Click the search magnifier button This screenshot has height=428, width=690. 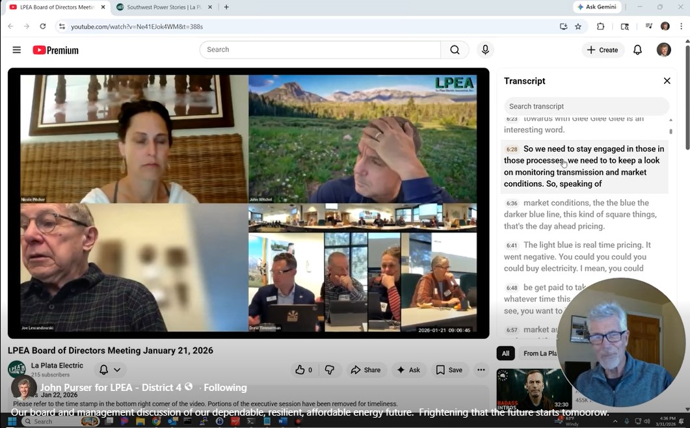pyautogui.click(x=455, y=50)
